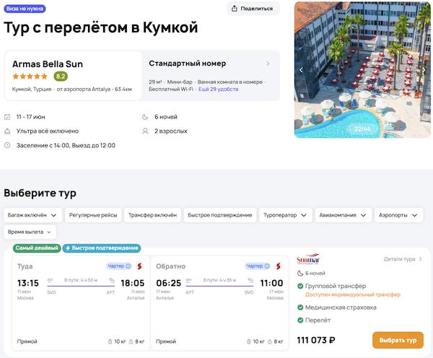Click the green 8.2 rating badge
Image resolution: width=433 pixels, height=358 pixels.
tap(61, 77)
